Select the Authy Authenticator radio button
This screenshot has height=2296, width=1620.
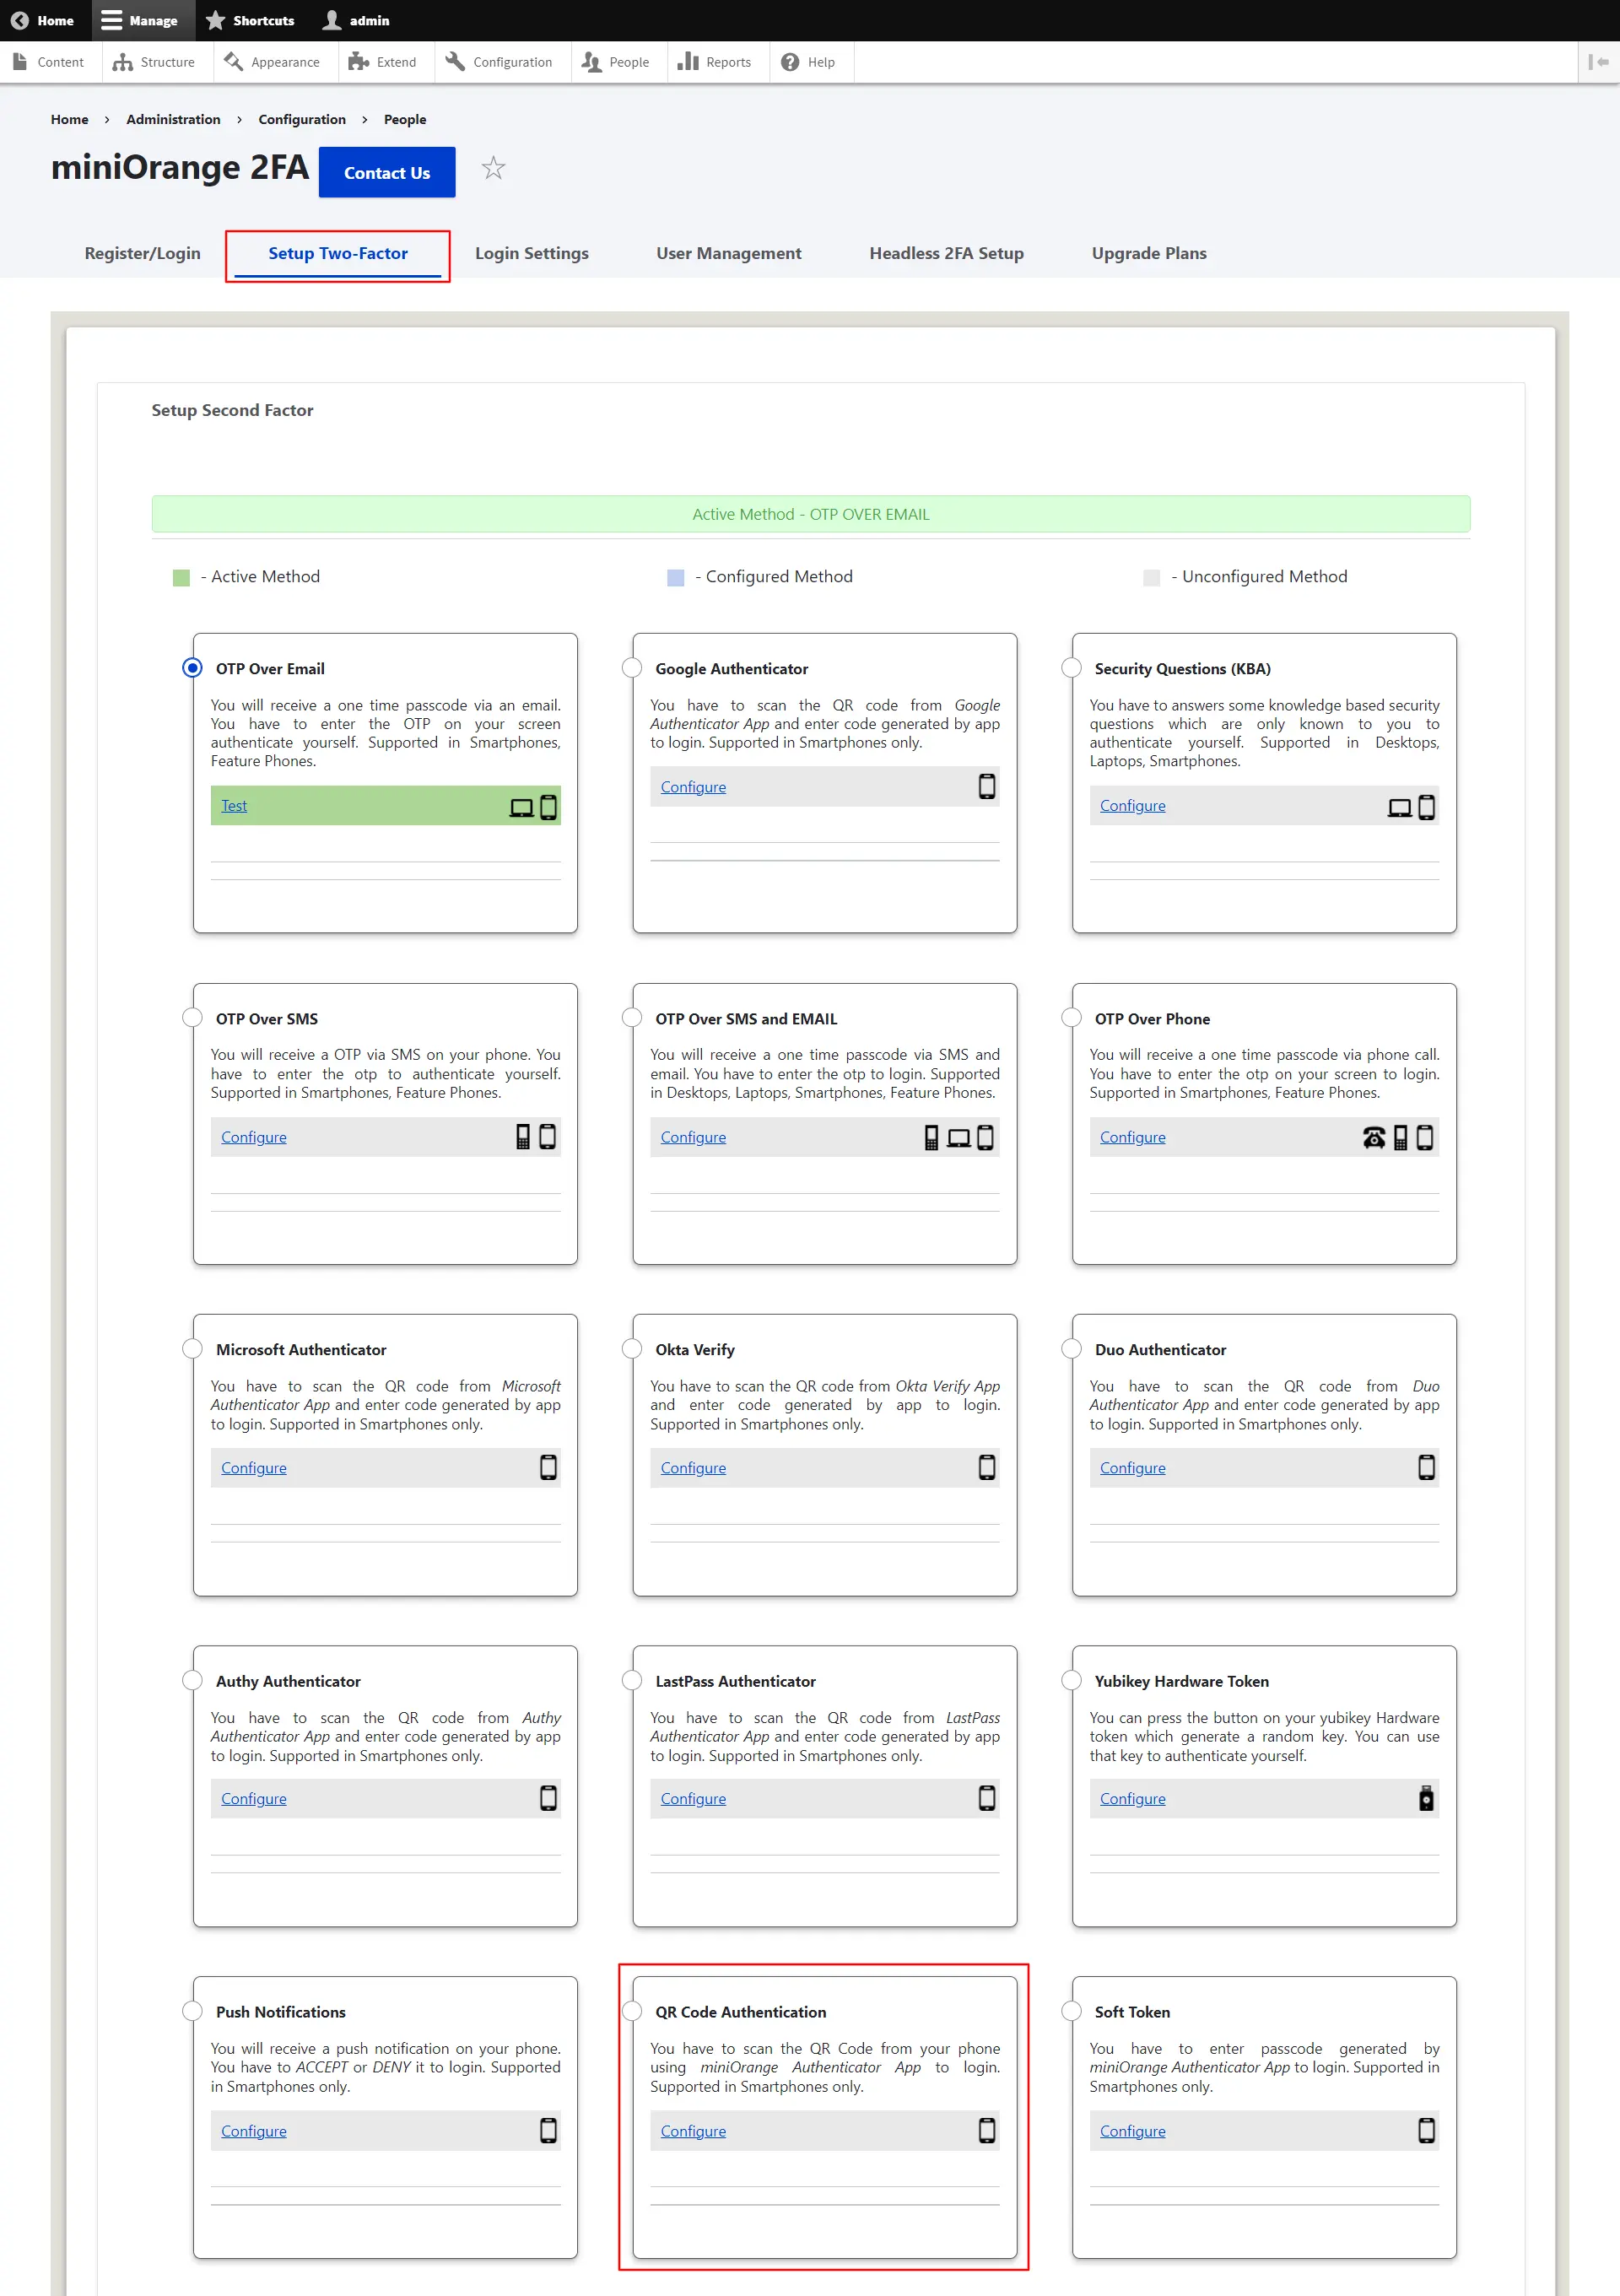tap(192, 1680)
